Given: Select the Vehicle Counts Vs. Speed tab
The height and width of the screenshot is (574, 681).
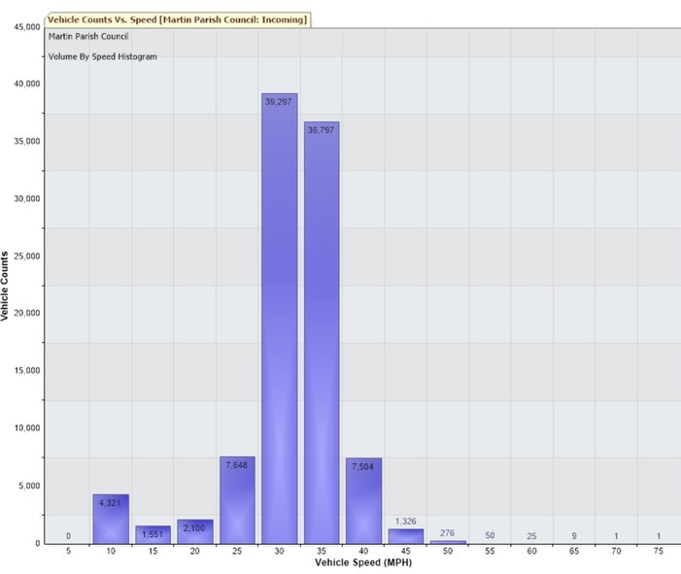Looking at the screenshot, I should pyautogui.click(x=178, y=19).
